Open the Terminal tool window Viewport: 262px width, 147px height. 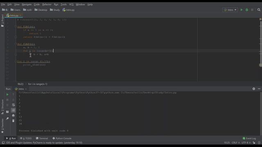click(x=42, y=138)
